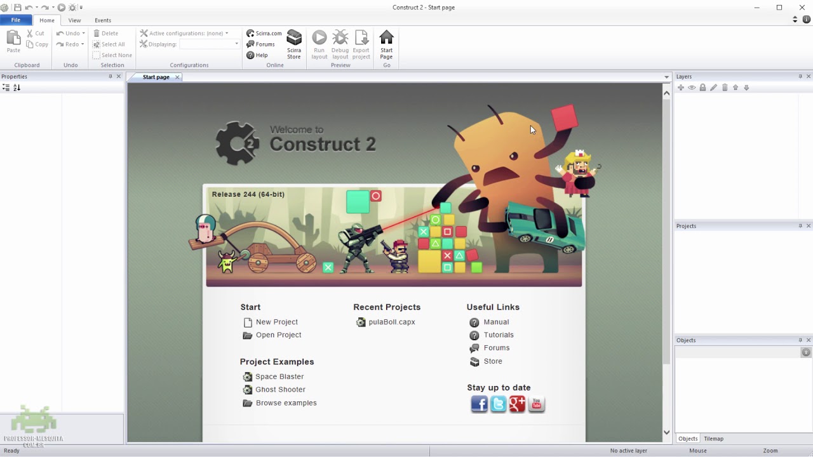Toggle categorized view in Properties panel
813x457 pixels.
[x=6, y=88]
